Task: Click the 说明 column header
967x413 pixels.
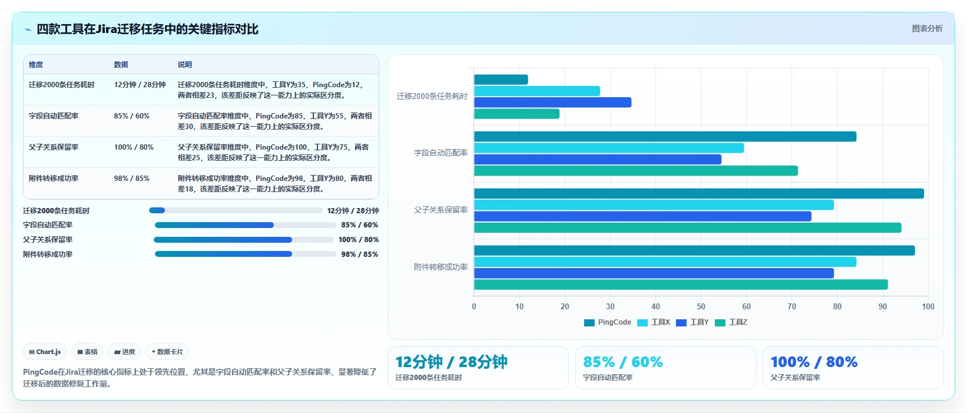Action: (x=185, y=65)
